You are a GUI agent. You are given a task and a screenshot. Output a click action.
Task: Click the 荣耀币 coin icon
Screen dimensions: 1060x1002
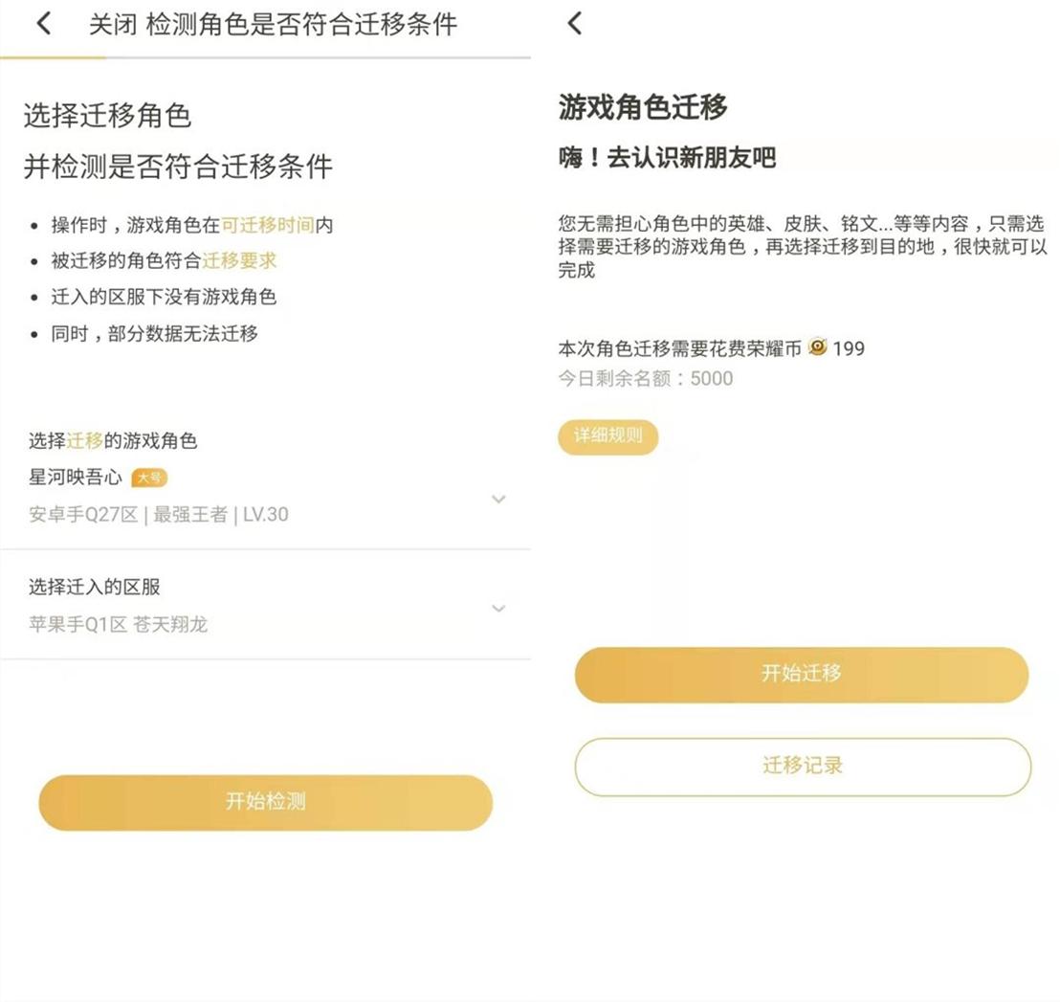click(817, 347)
